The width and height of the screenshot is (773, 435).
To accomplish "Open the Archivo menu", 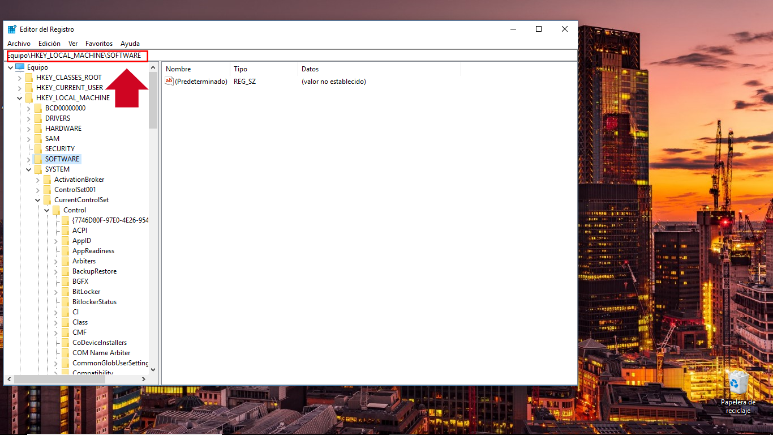I will [19, 44].
